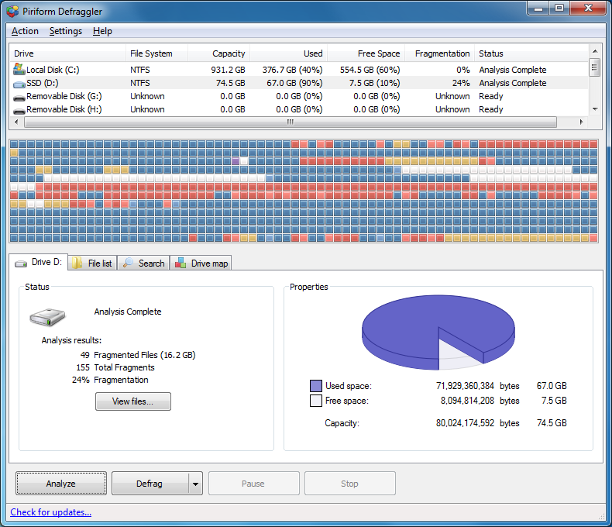The height and width of the screenshot is (527, 612).
Task: Open the Action menu
Action: (25, 31)
